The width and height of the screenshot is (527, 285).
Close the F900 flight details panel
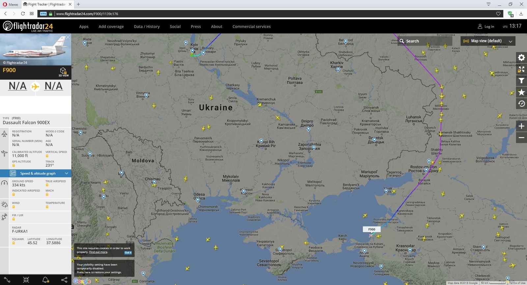[x=68, y=37]
